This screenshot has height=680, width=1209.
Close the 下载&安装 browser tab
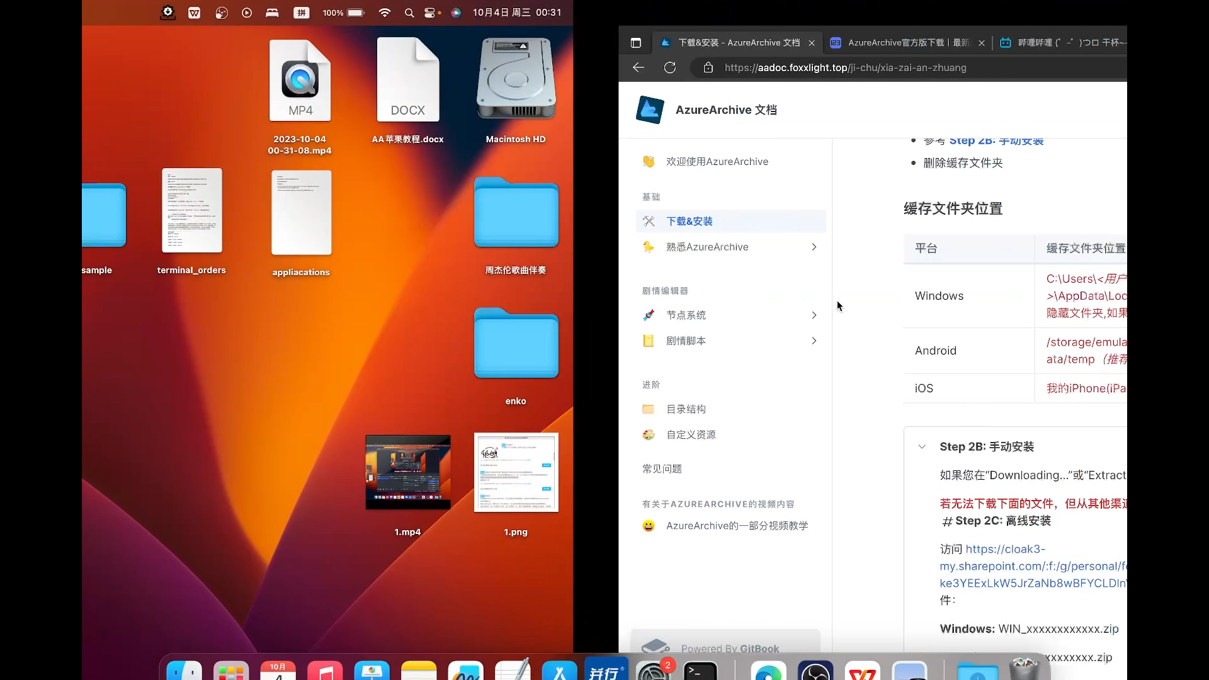(812, 43)
